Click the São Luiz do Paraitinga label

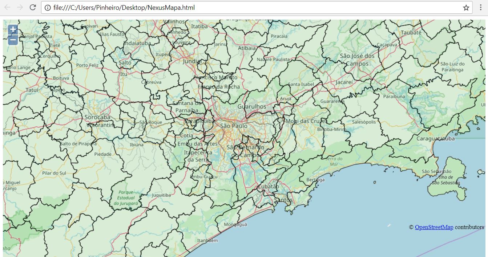click(452, 66)
